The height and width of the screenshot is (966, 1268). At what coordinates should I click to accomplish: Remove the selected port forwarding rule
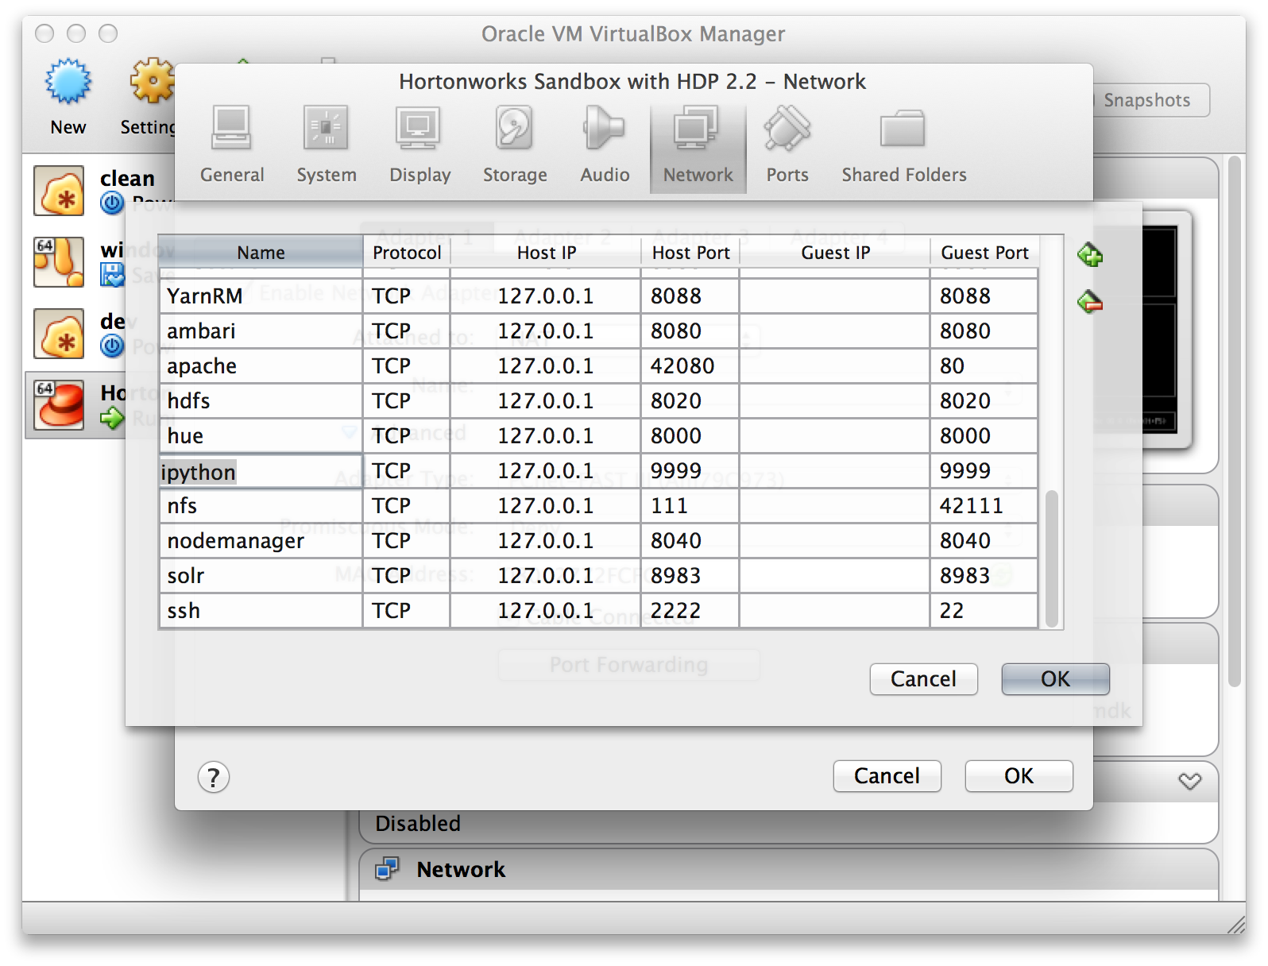[x=1090, y=302]
